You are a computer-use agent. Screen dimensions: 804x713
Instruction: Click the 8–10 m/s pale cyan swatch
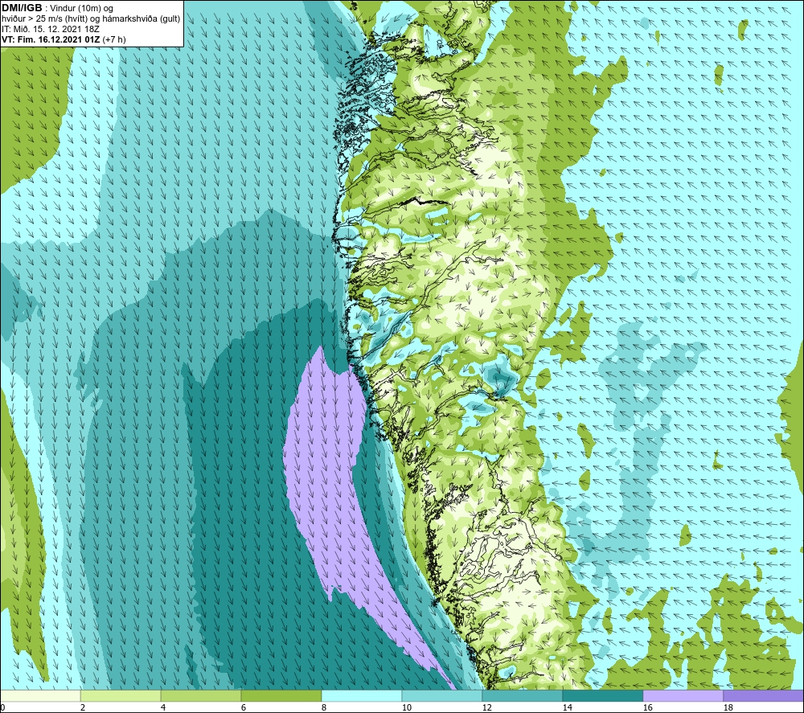[362, 696]
